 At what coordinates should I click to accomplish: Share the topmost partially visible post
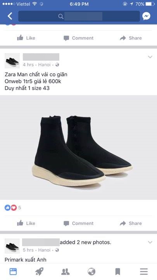[131, 38]
